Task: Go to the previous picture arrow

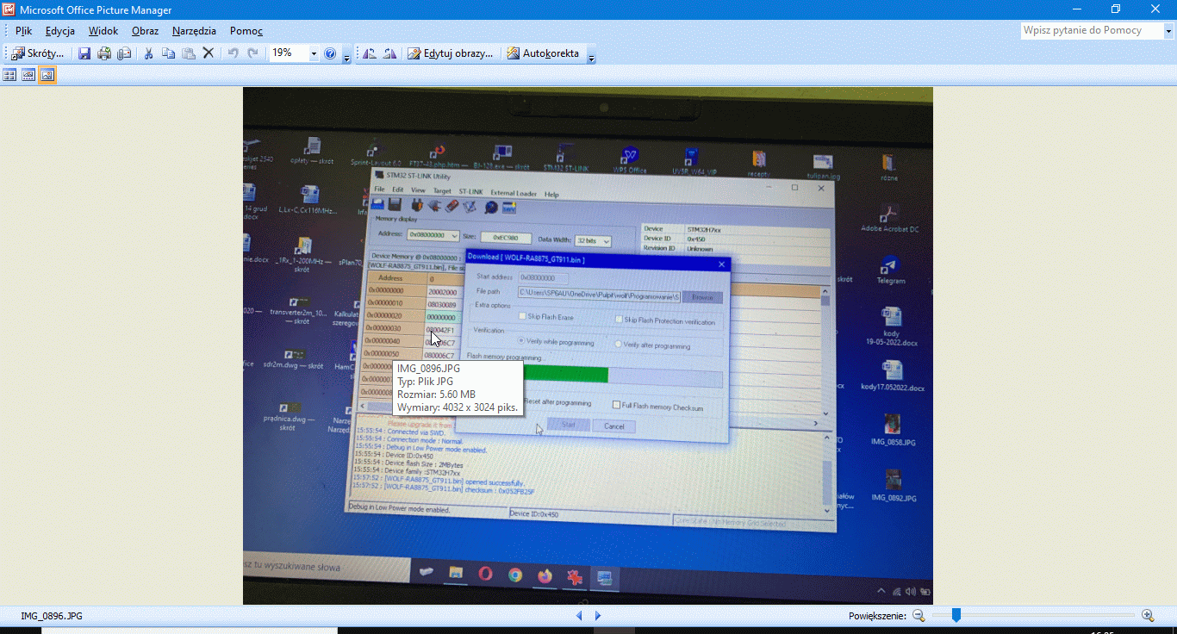Action: pos(579,616)
